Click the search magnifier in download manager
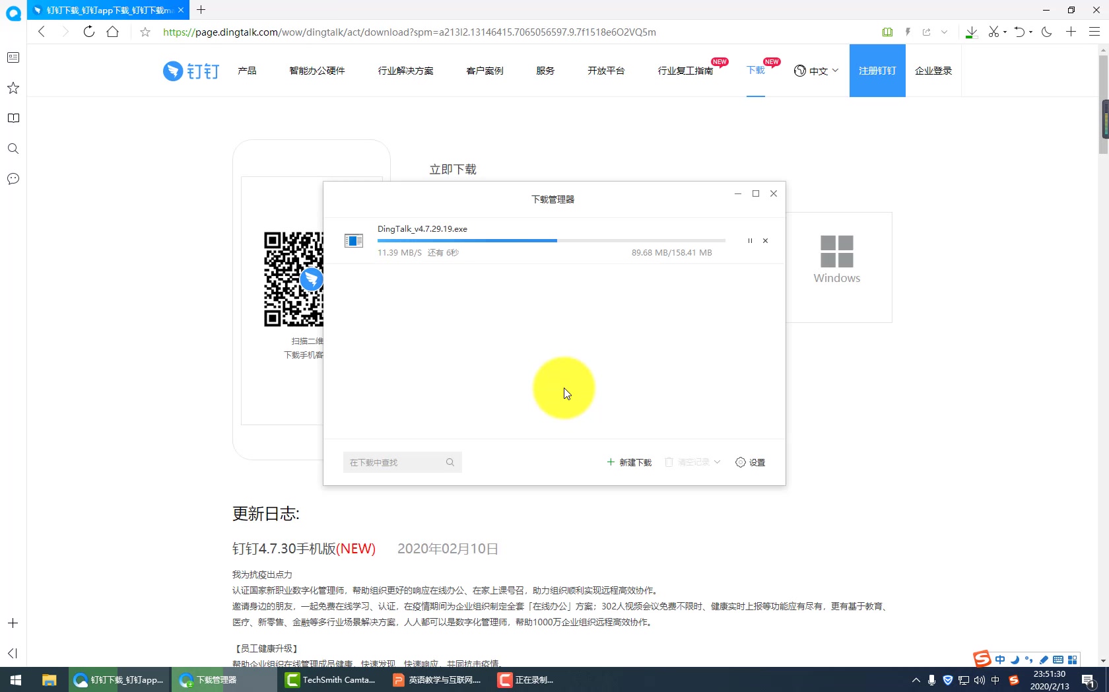This screenshot has height=692, width=1109. pyautogui.click(x=450, y=462)
